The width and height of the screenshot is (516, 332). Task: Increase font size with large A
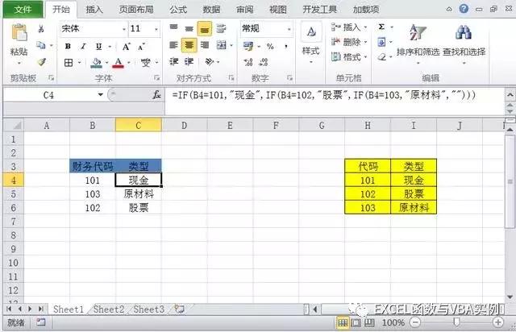tap(127, 47)
